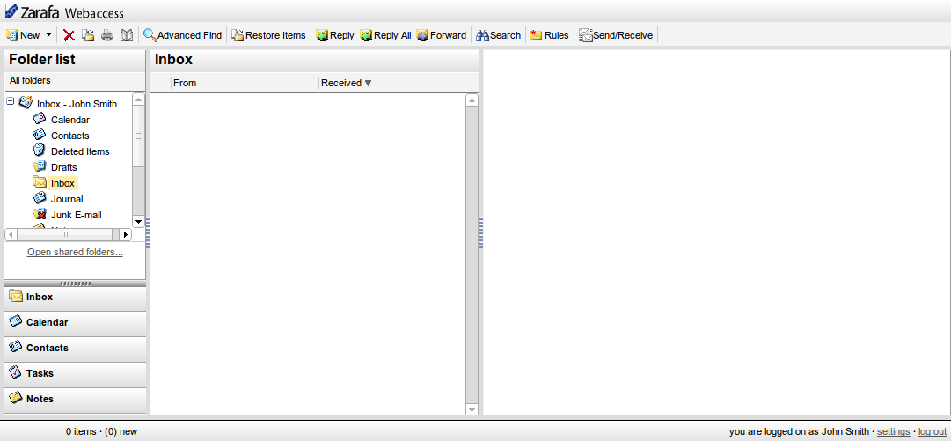This screenshot has width=951, height=441.
Task: Sort messages by From column
Action: [x=245, y=83]
